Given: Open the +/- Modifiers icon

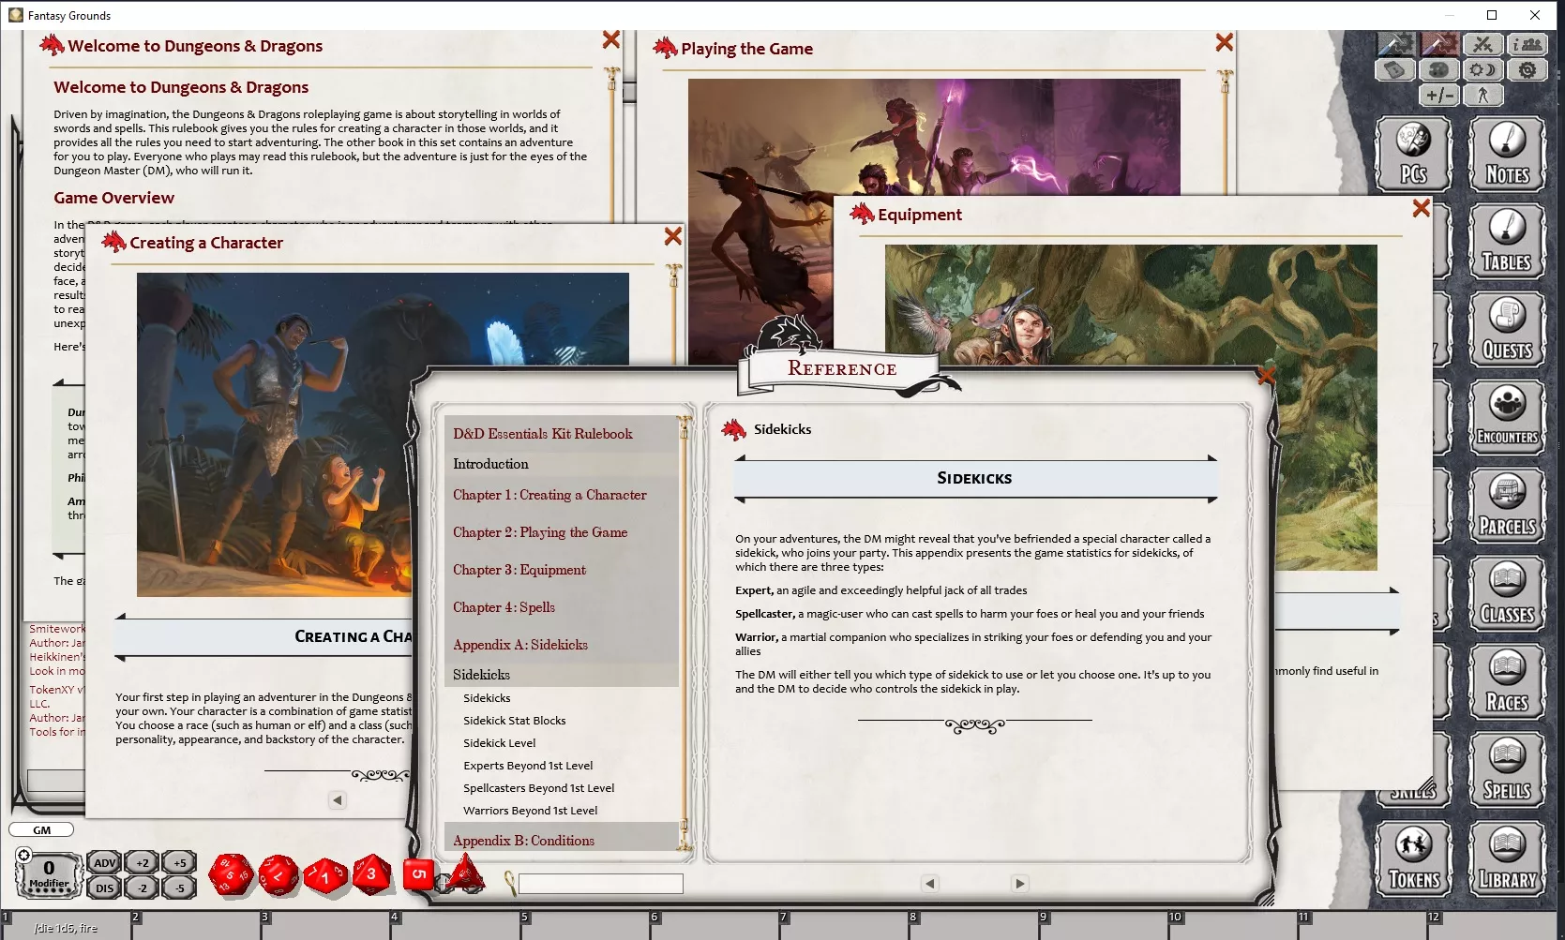Looking at the screenshot, I should click(1439, 95).
